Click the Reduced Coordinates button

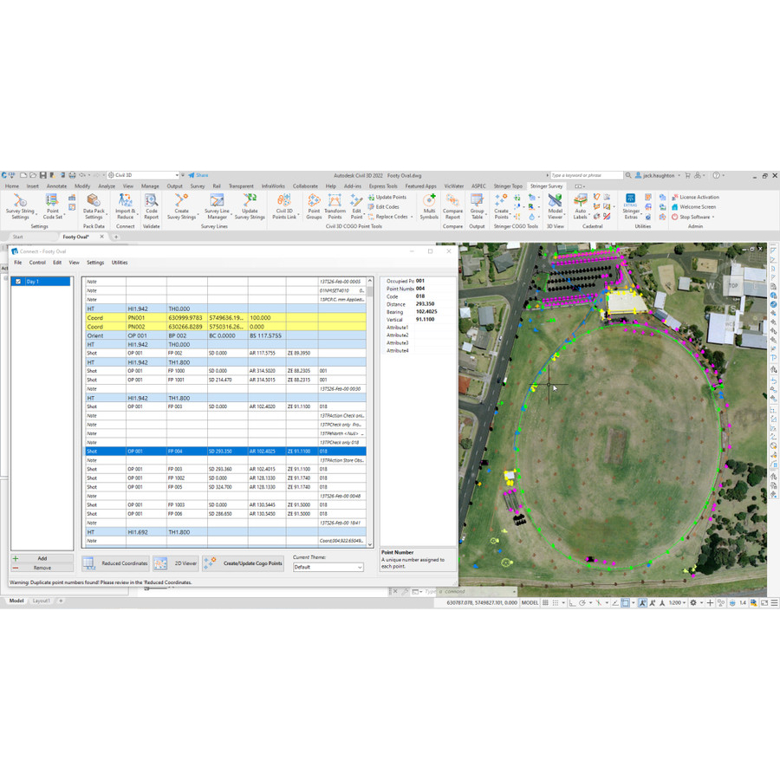click(x=116, y=563)
